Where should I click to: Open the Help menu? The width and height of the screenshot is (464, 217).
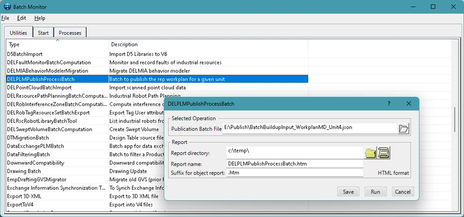(40, 18)
